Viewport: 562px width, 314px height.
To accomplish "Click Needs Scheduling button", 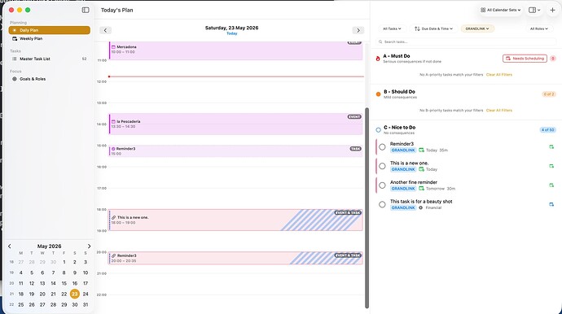I will 525,59.
